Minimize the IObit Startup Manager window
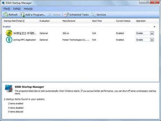 coord(142,2)
